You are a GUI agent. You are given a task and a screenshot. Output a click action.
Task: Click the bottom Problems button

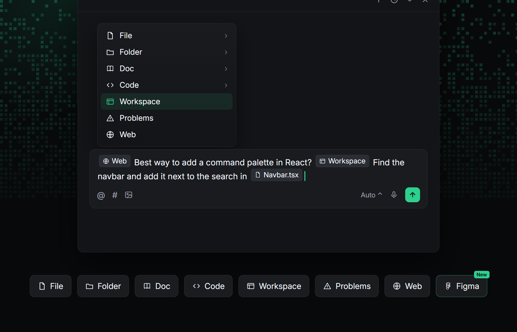(347, 286)
